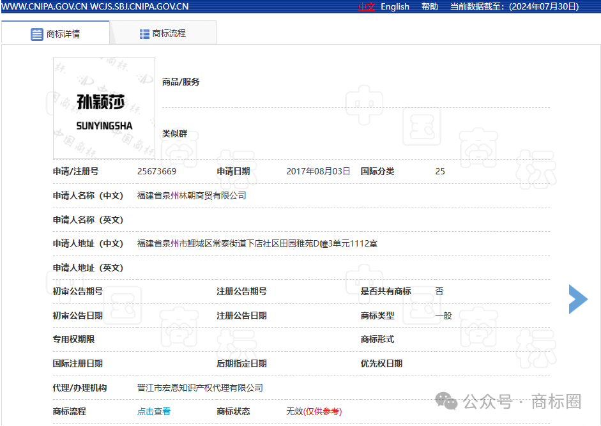Click the 商标详情 list icon
Screen dimensions: 601x426
[37, 34]
